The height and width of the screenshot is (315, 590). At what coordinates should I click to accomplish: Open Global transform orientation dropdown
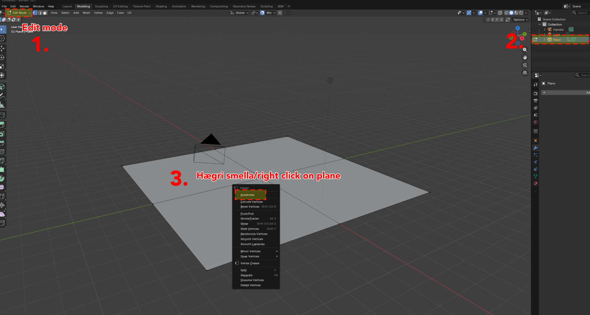coord(239,13)
